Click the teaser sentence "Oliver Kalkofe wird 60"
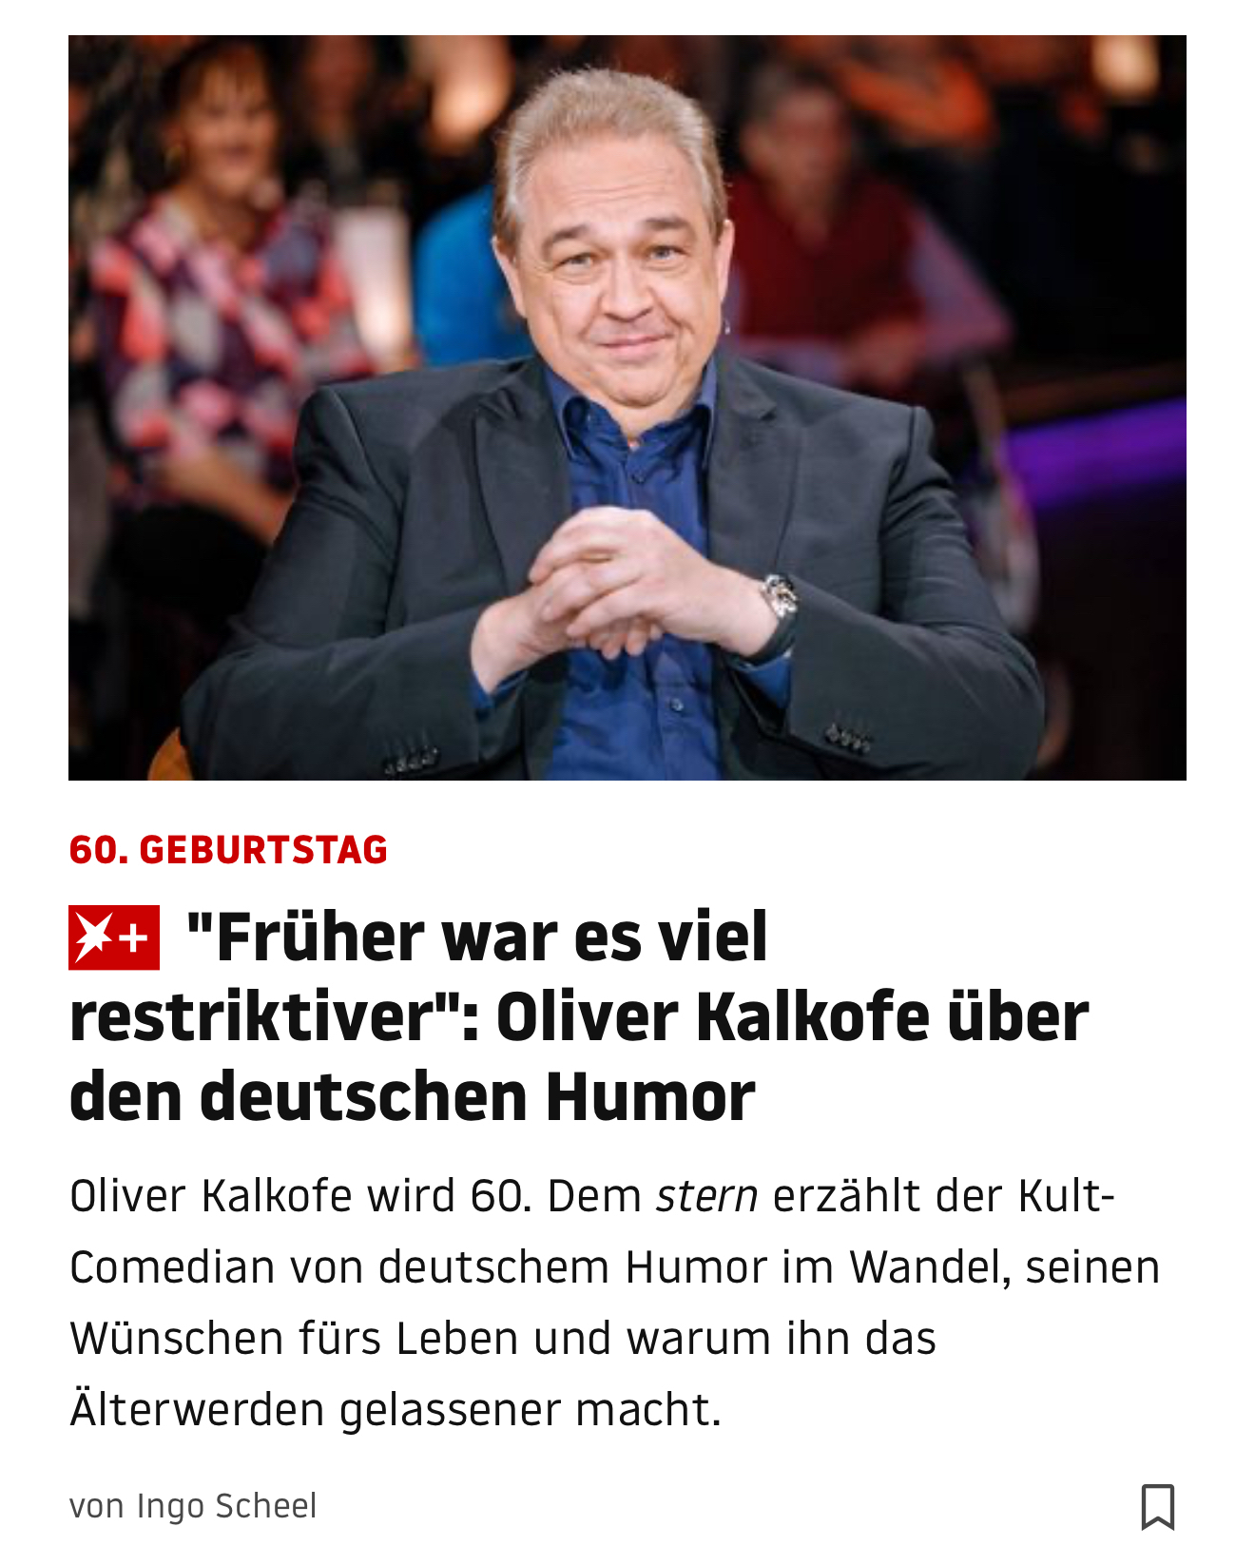The height and width of the screenshot is (1565, 1255). [299, 1195]
